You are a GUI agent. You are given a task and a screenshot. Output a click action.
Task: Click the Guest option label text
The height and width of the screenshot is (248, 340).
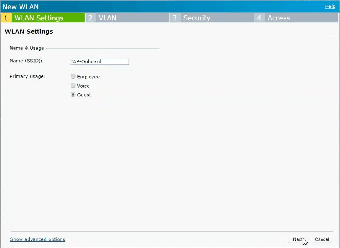tap(84, 95)
